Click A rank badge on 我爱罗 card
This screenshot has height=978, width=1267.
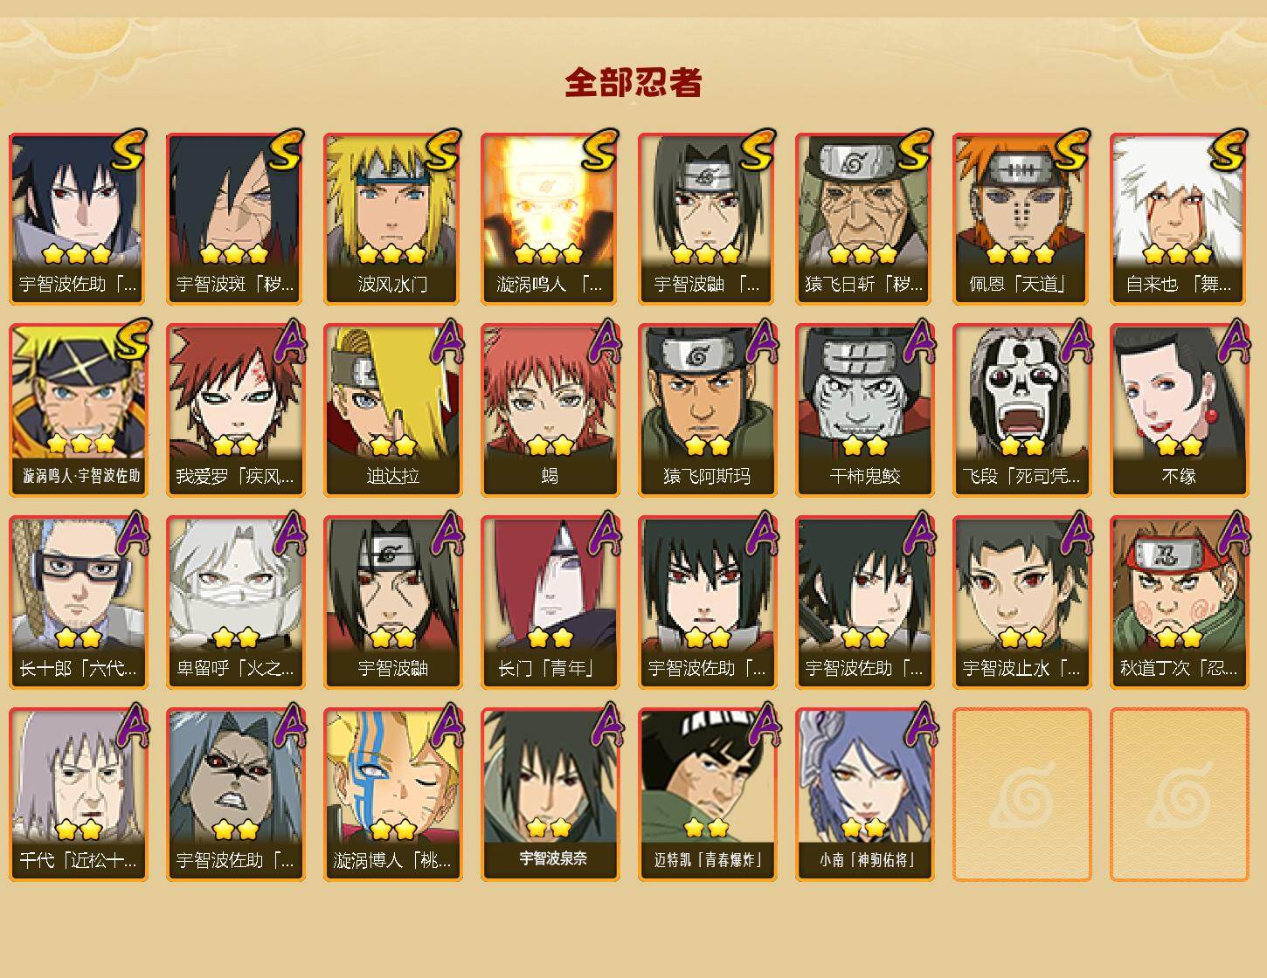click(289, 341)
